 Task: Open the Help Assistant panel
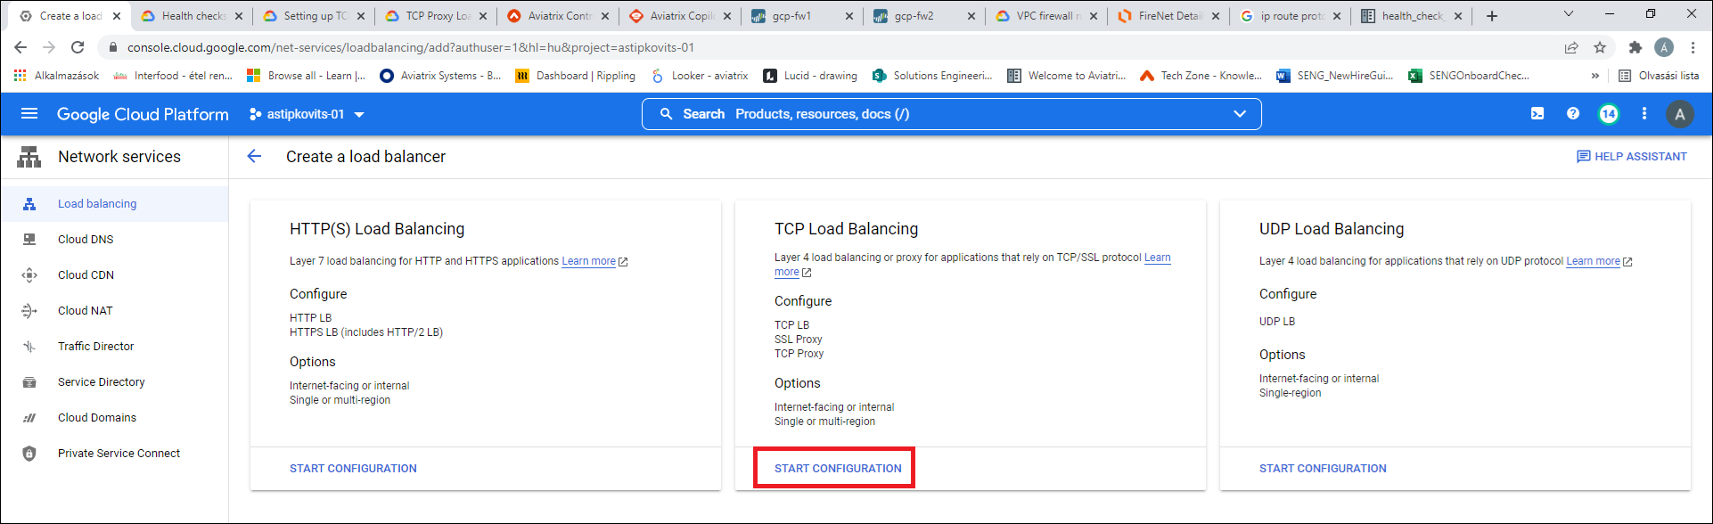[x=1631, y=157]
